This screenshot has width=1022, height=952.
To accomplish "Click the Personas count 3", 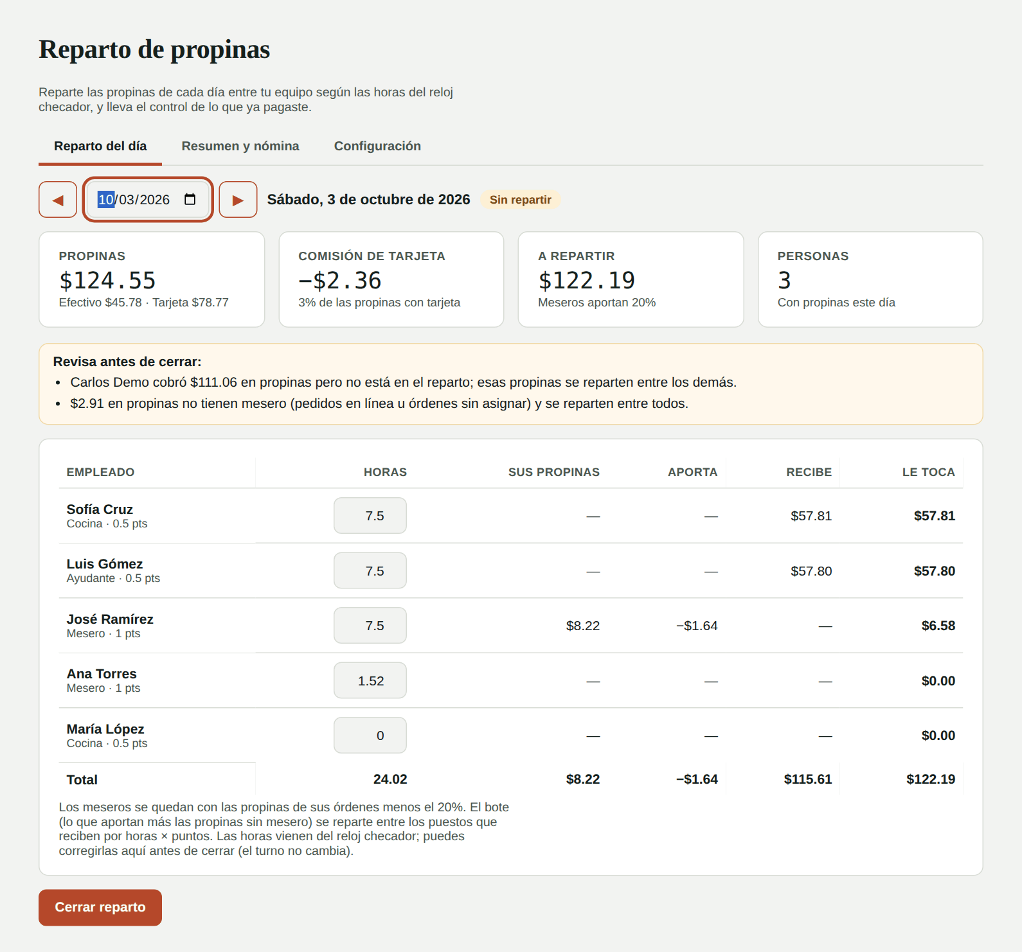I will coord(784,281).
